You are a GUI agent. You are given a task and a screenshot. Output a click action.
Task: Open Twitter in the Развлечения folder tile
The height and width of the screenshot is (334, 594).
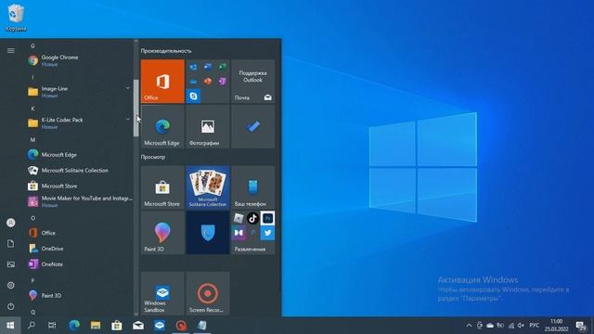click(x=267, y=233)
